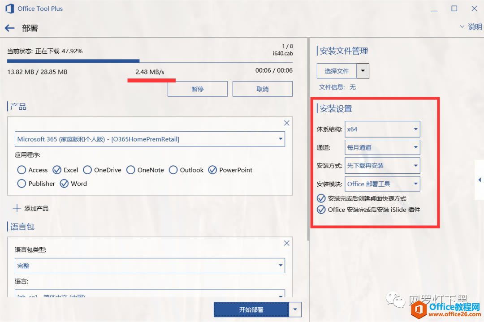The image size is (484, 322).
Task: Click the 暂停 pause button
Action: 198,89
